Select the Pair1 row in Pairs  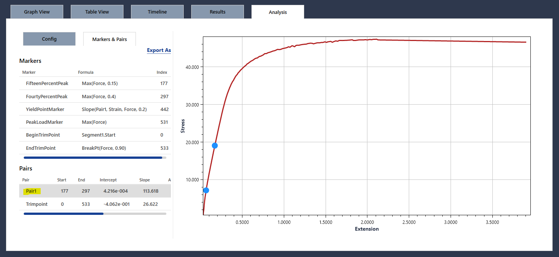(x=95, y=191)
